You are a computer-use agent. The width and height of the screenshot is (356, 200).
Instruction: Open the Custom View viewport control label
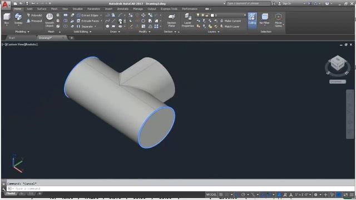coord(16,44)
